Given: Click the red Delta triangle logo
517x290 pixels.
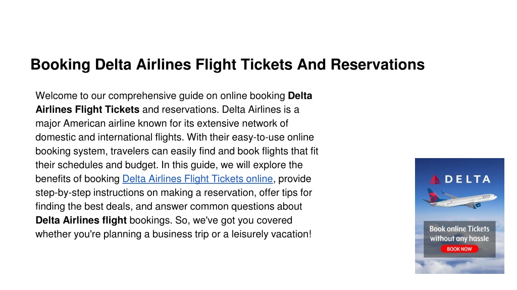Looking at the screenshot, I should pos(435,179).
